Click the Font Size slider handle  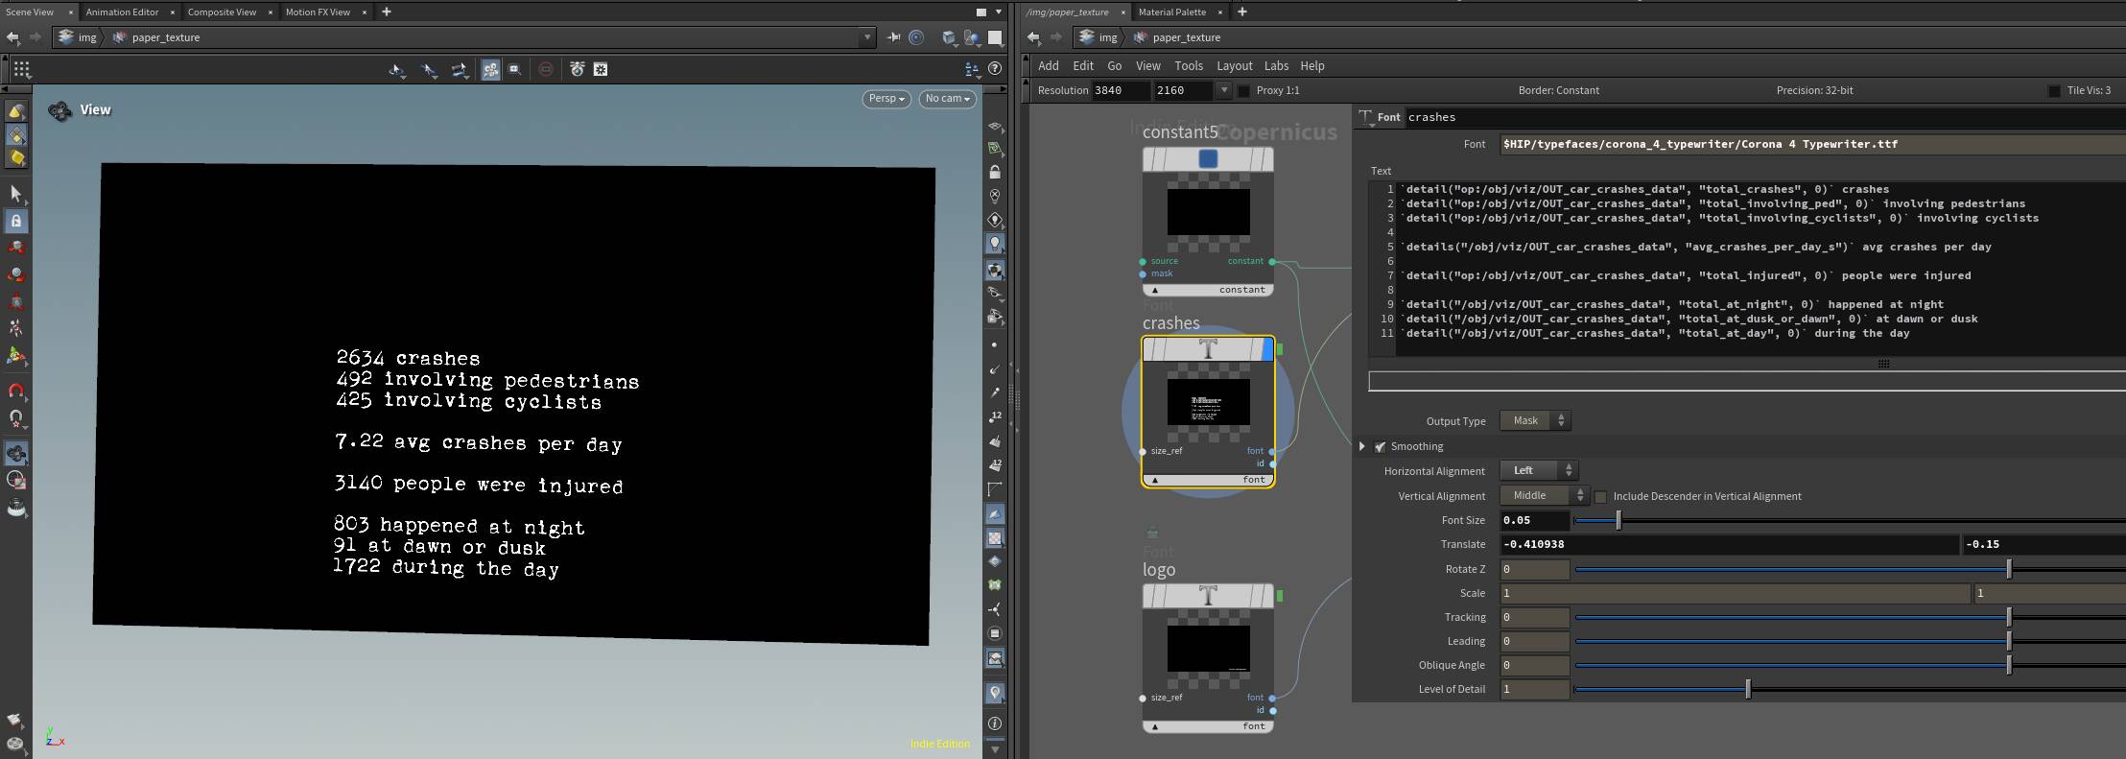pos(1618,520)
